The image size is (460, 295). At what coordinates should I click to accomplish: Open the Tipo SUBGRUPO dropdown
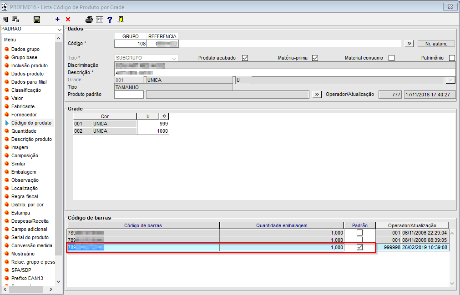pyautogui.click(x=174, y=58)
